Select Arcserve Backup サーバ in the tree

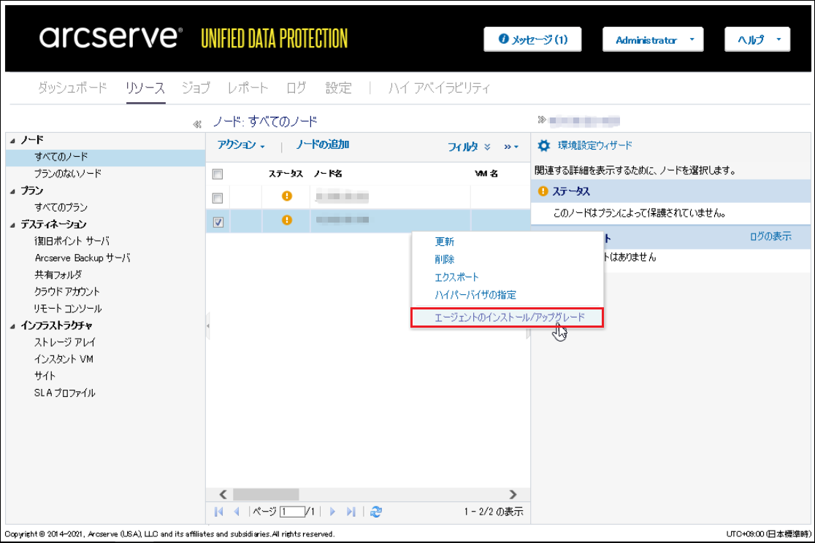click(x=82, y=258)
